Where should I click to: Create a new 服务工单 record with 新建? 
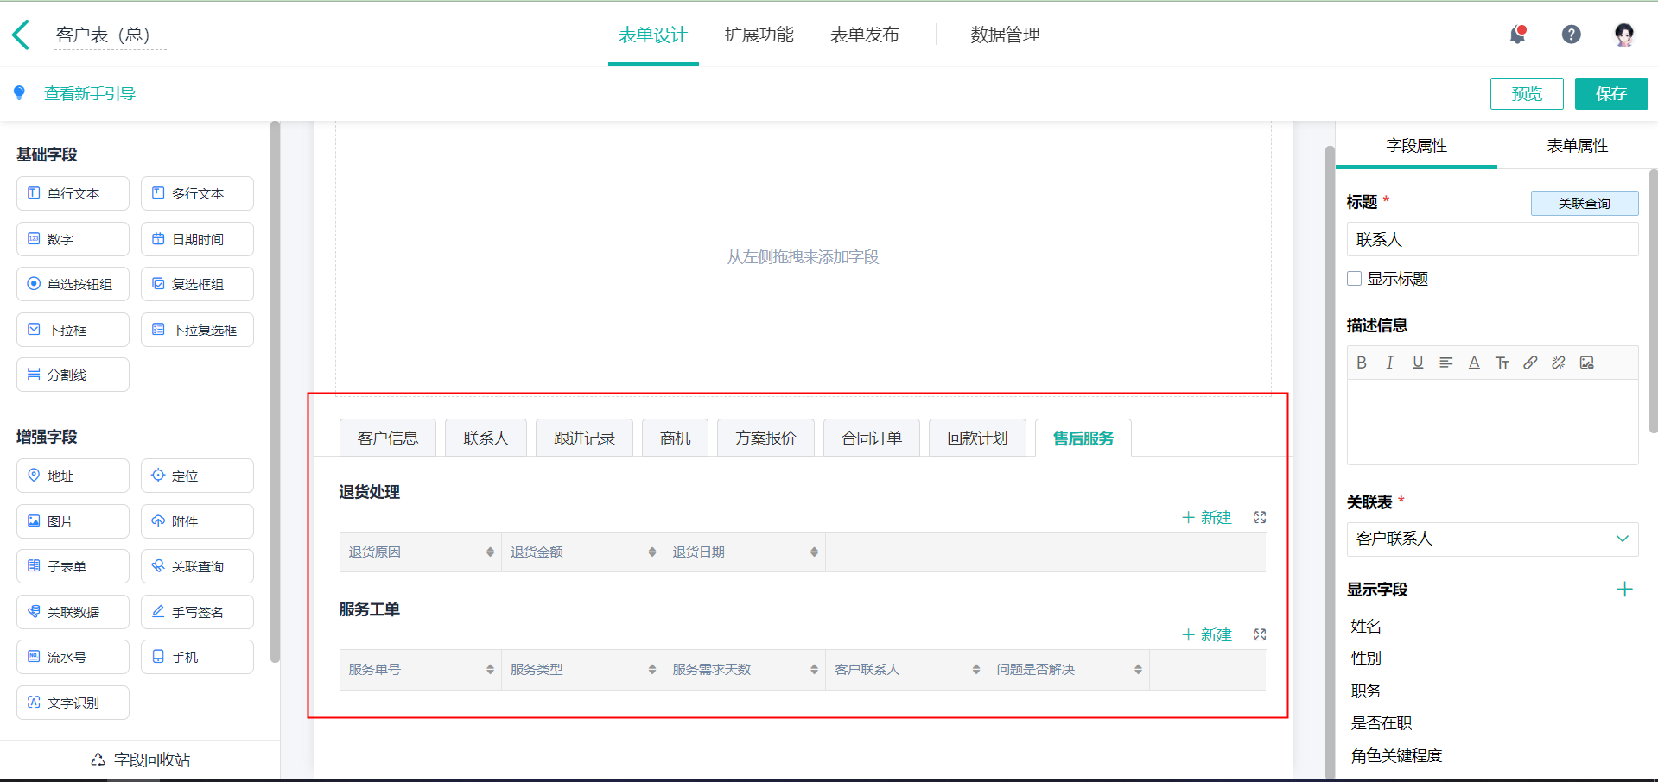(1207, 634)
